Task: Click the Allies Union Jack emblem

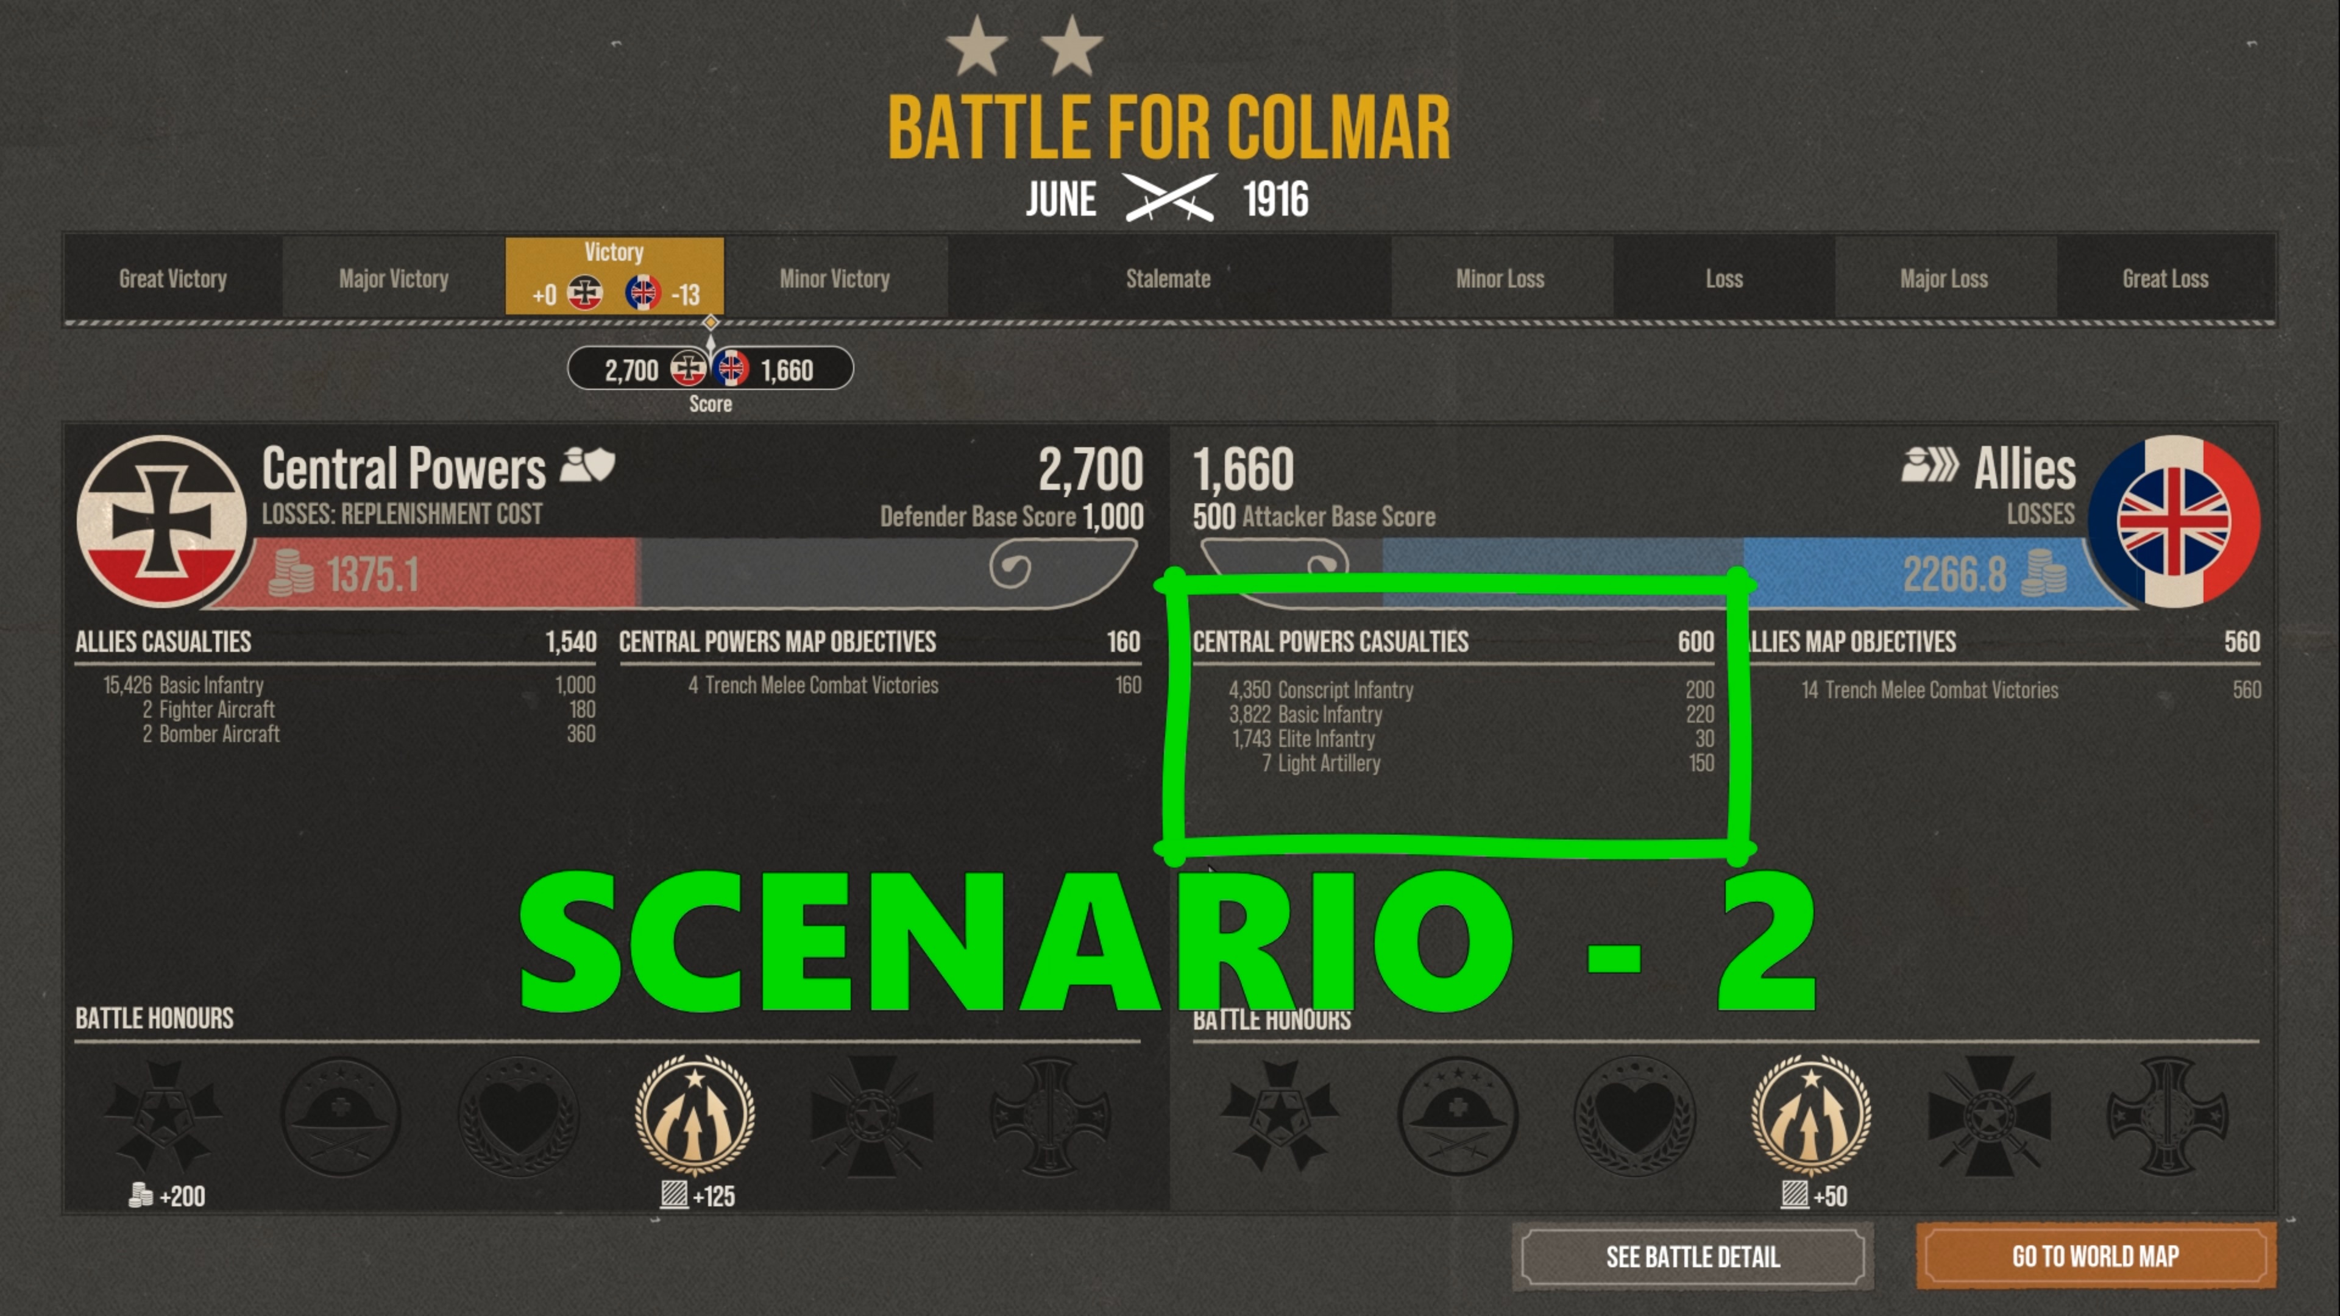Action: point(2174,522)
